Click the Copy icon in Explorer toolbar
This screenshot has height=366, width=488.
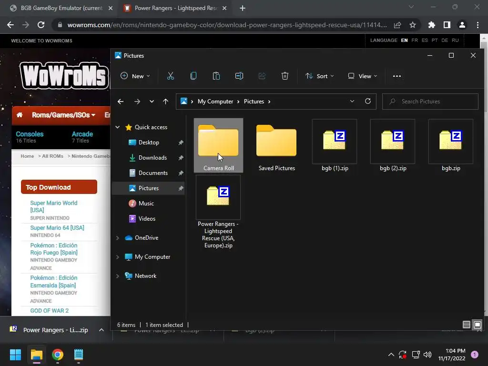pyautogui.click(x=193, y=76)
